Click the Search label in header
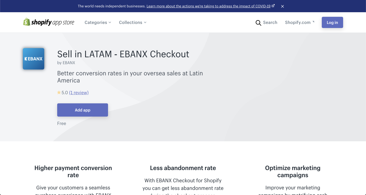Viewport: 366px width, 195px height. point(270,22)
